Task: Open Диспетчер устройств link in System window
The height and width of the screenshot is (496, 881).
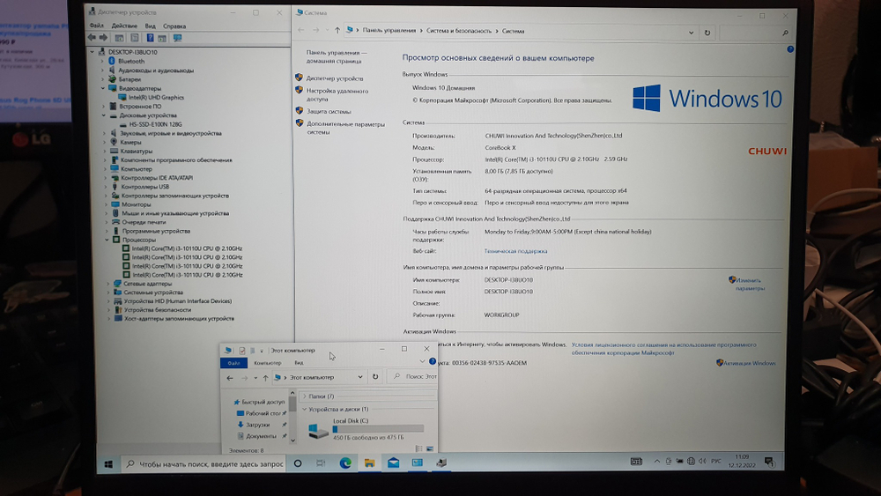Action: [334, 78]
